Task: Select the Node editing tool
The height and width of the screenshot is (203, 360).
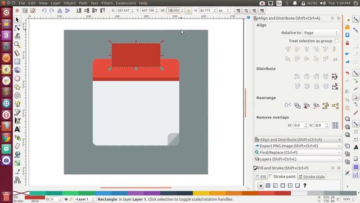Action: click(17, 28)
